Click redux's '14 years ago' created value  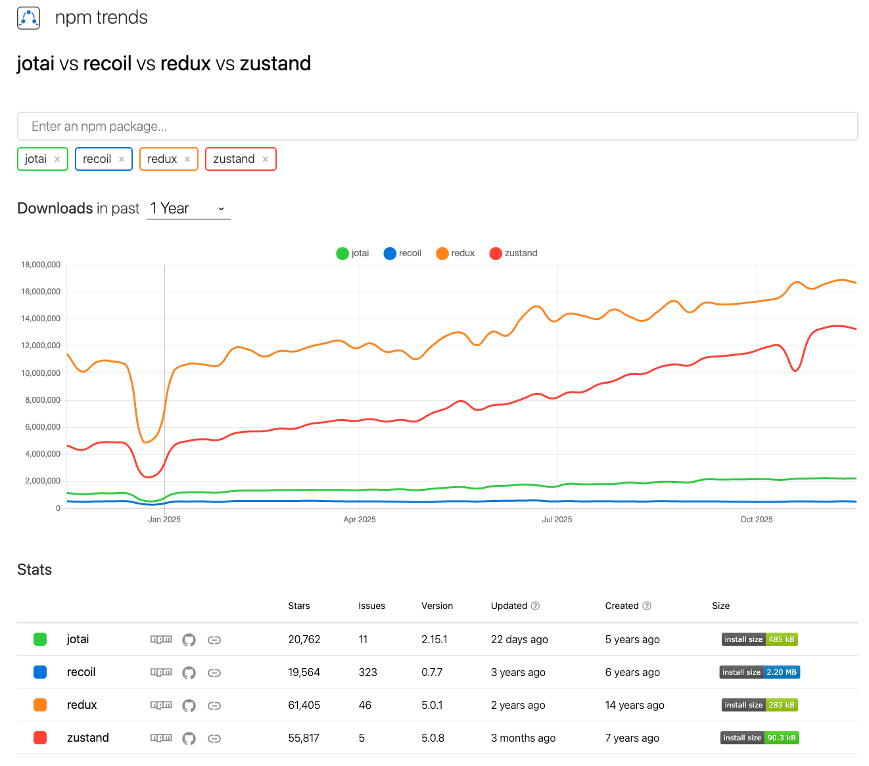click(635, 705)
